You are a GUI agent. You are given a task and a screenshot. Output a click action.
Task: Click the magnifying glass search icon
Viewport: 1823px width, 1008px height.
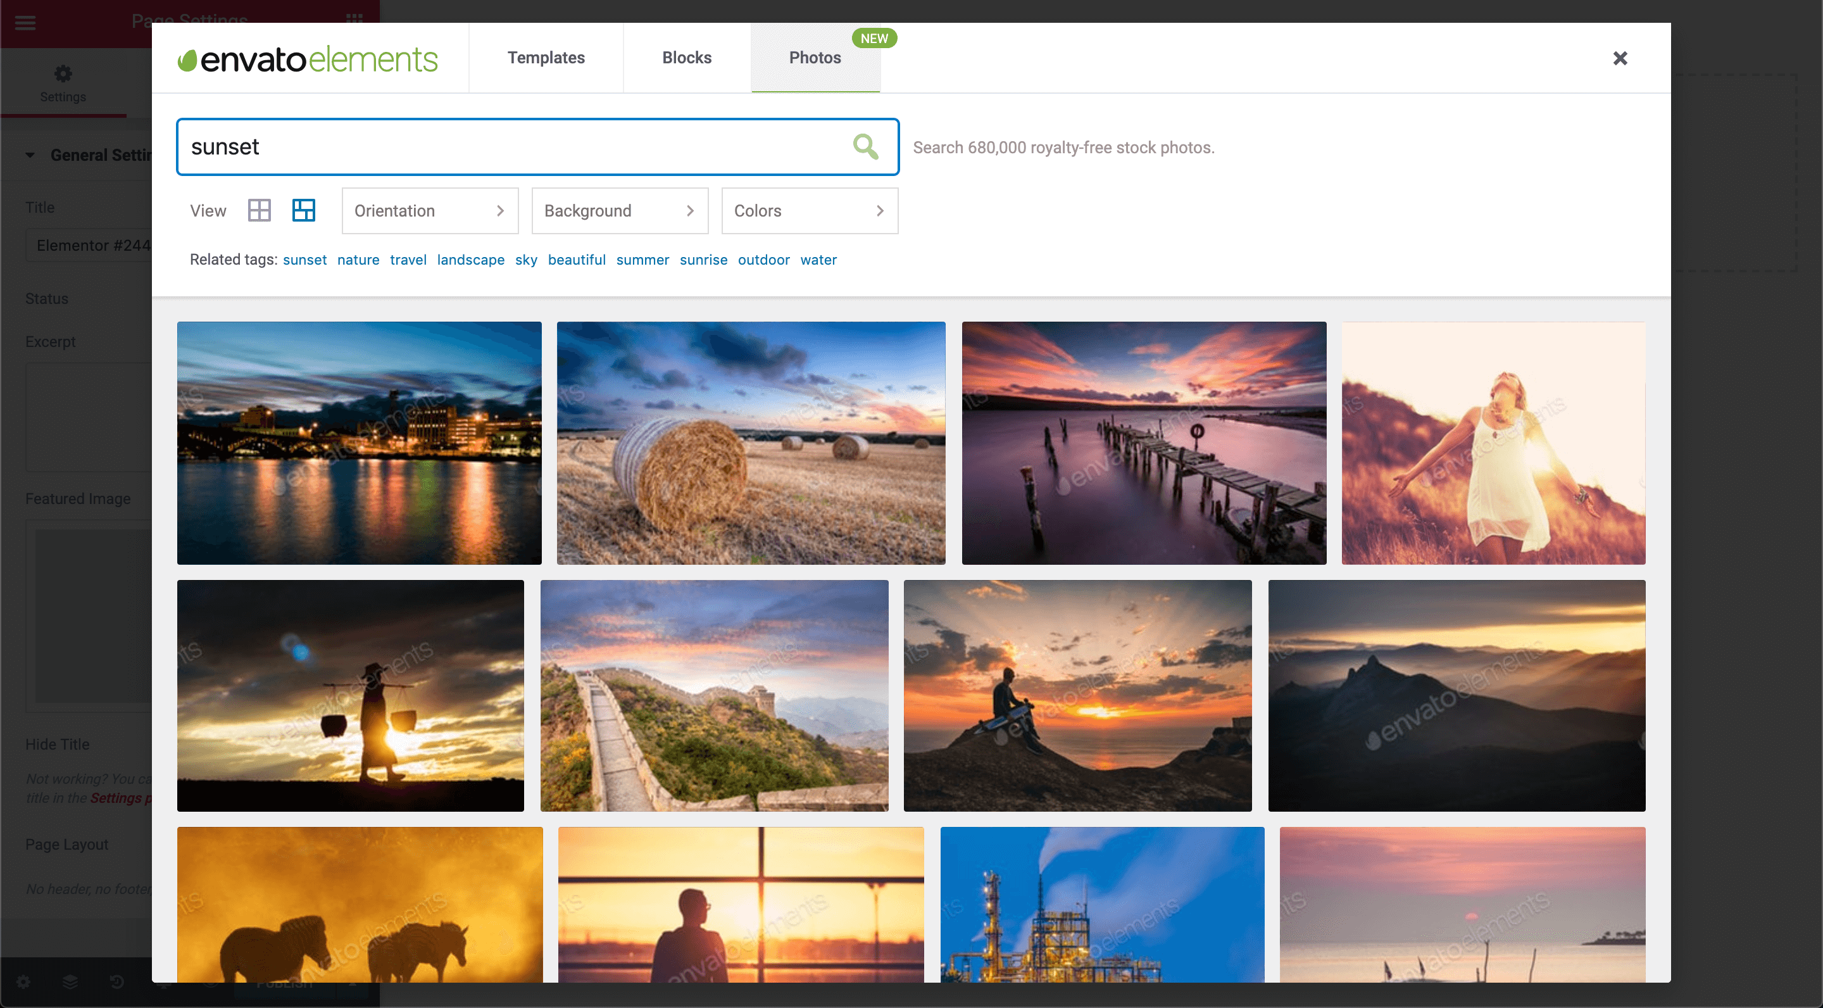(x=865, y=146)
